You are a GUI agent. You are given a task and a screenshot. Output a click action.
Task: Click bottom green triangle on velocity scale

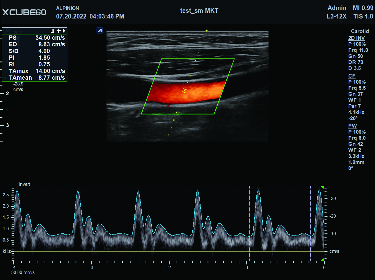click(x=323, y=259)
